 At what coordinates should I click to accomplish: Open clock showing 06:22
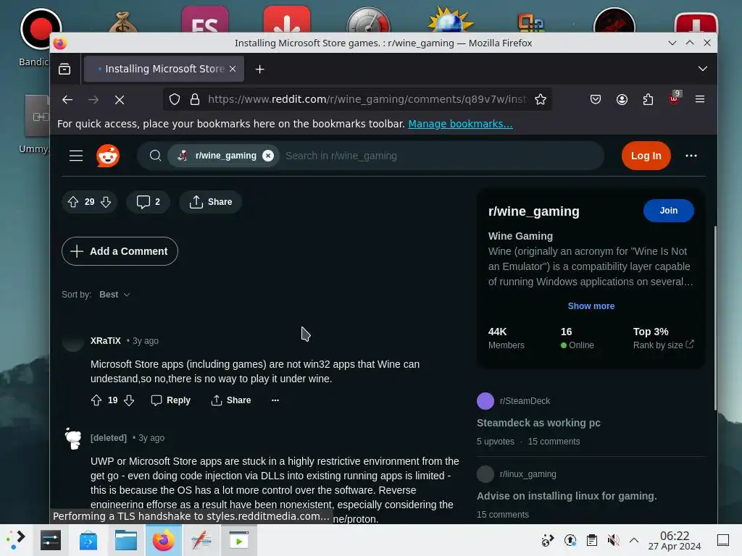675,540
